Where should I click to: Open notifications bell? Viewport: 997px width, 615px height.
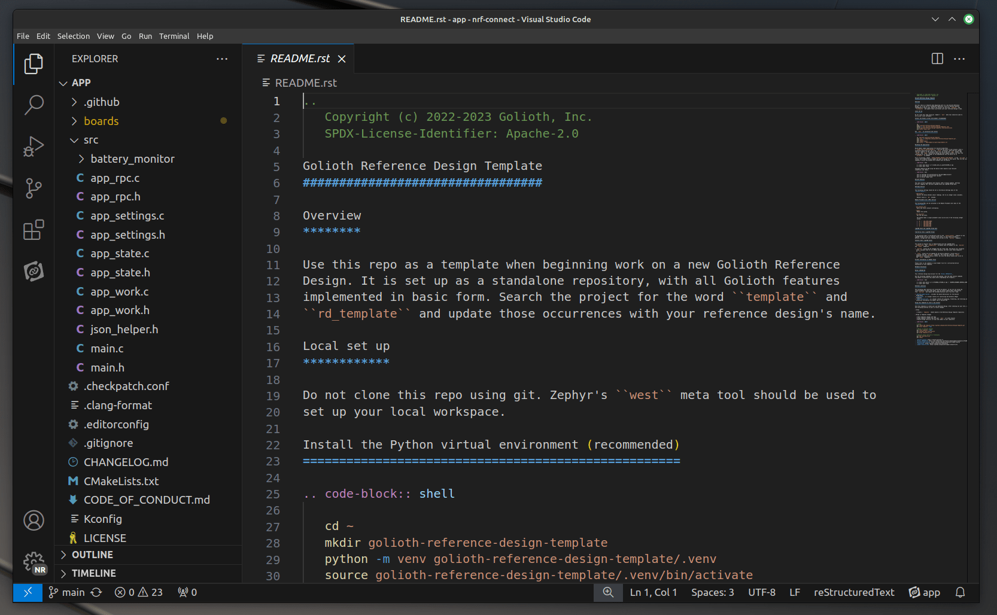pos(960,592)
